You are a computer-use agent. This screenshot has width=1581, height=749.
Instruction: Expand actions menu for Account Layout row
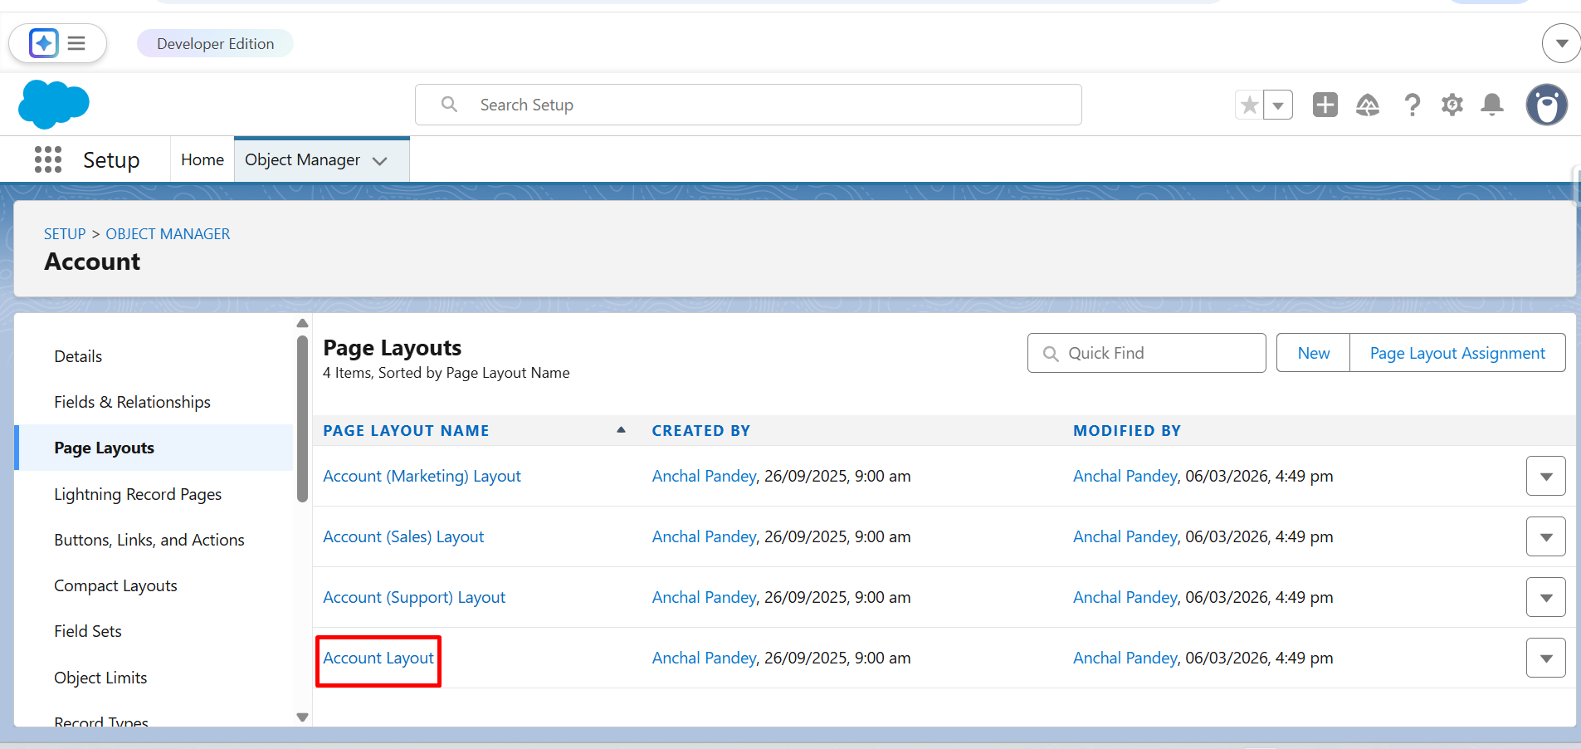(1545, 658)
